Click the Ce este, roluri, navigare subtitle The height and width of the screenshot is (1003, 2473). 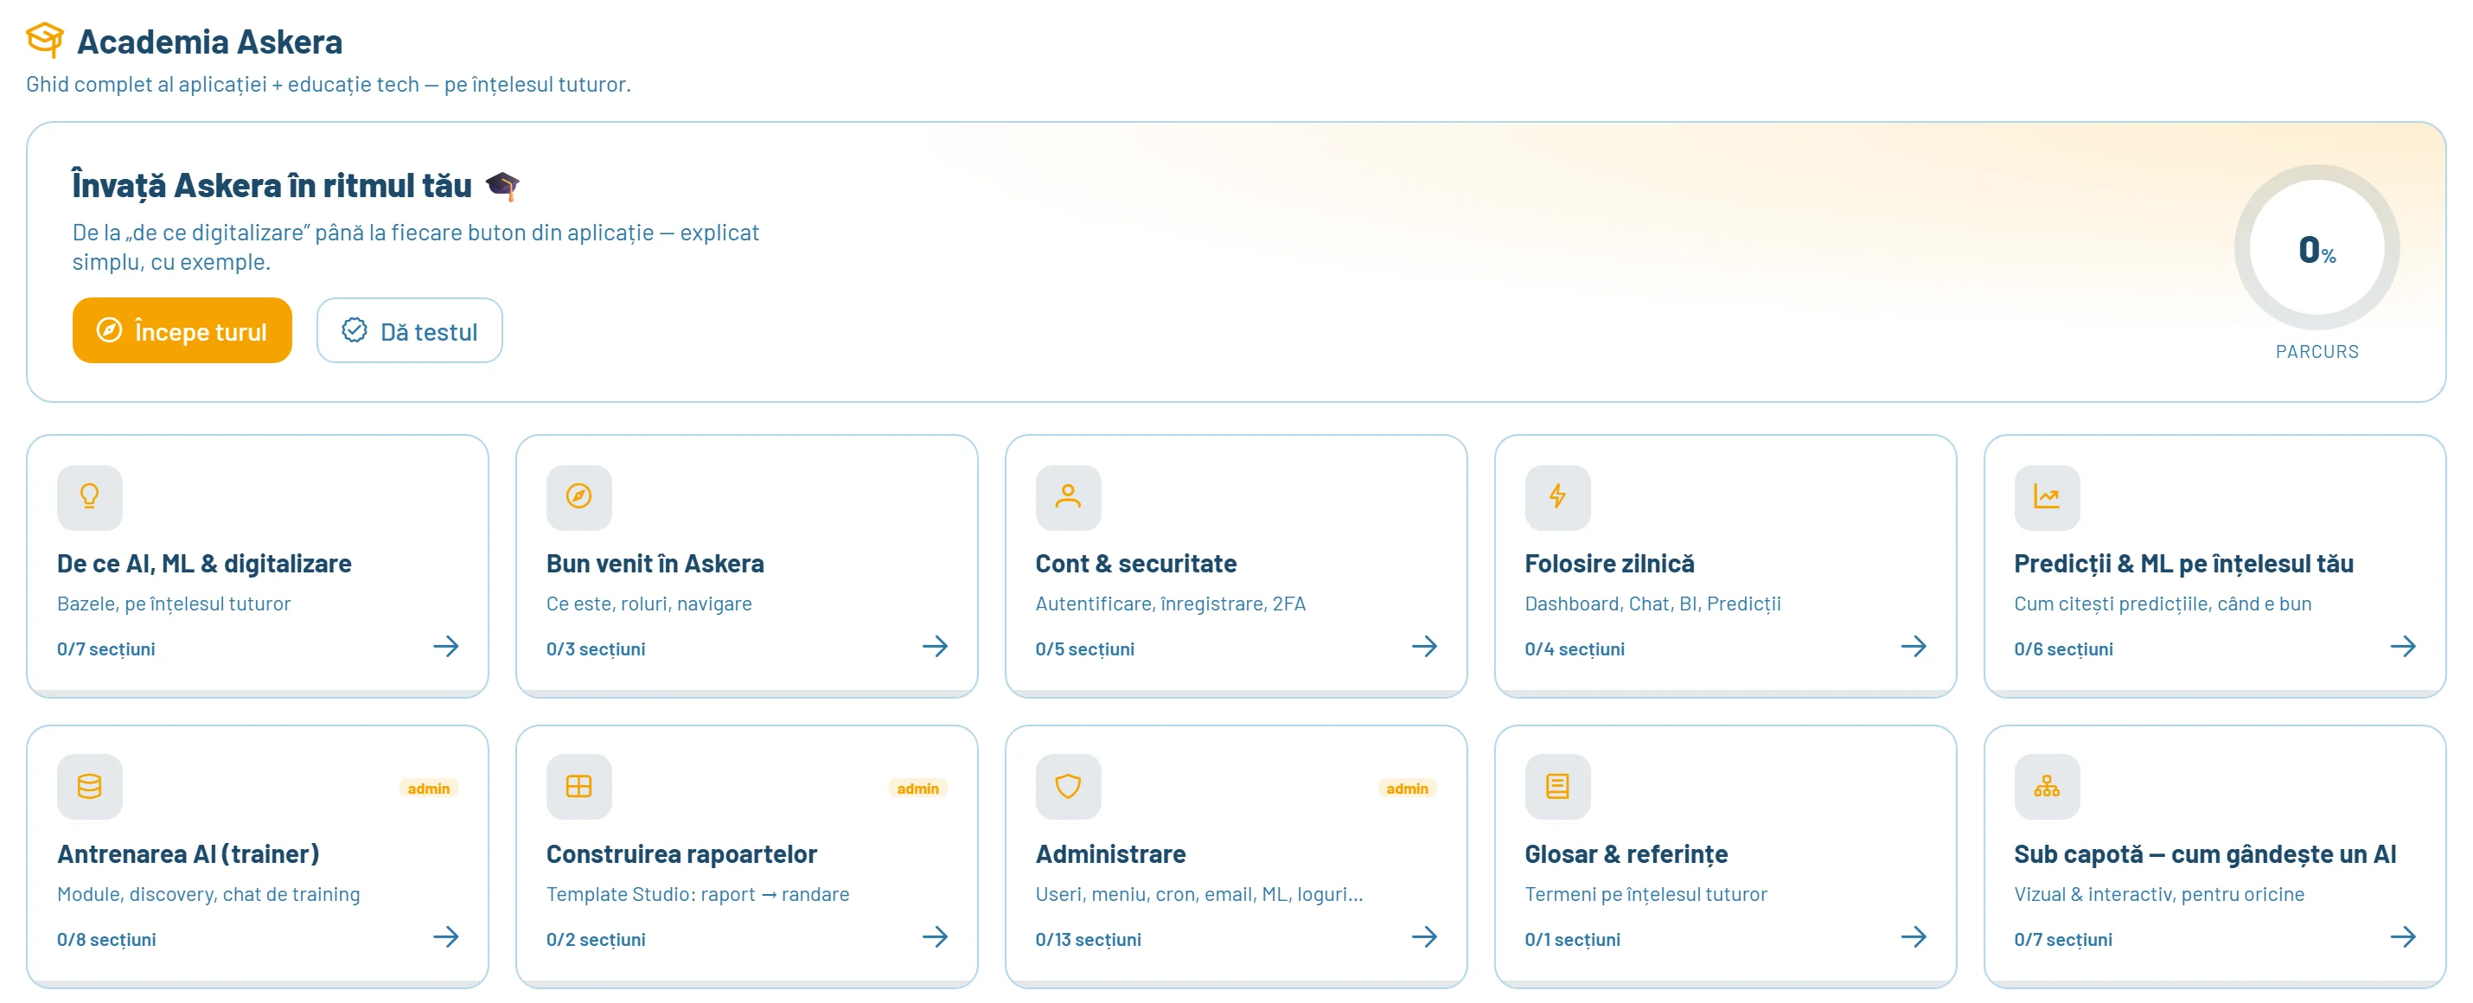pos(649,604)
